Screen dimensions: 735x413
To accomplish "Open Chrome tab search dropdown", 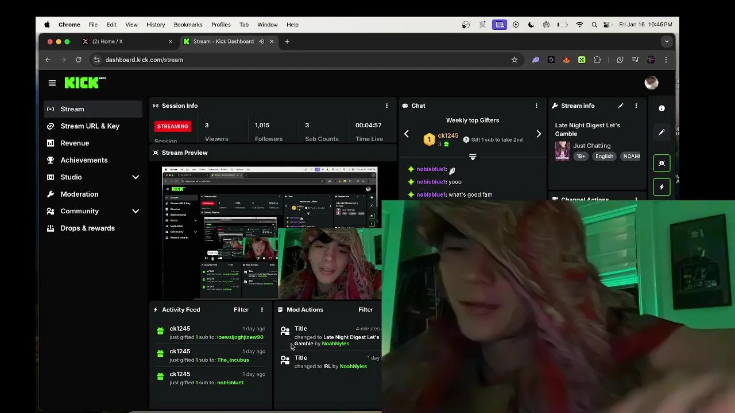I will pos(667,41).
